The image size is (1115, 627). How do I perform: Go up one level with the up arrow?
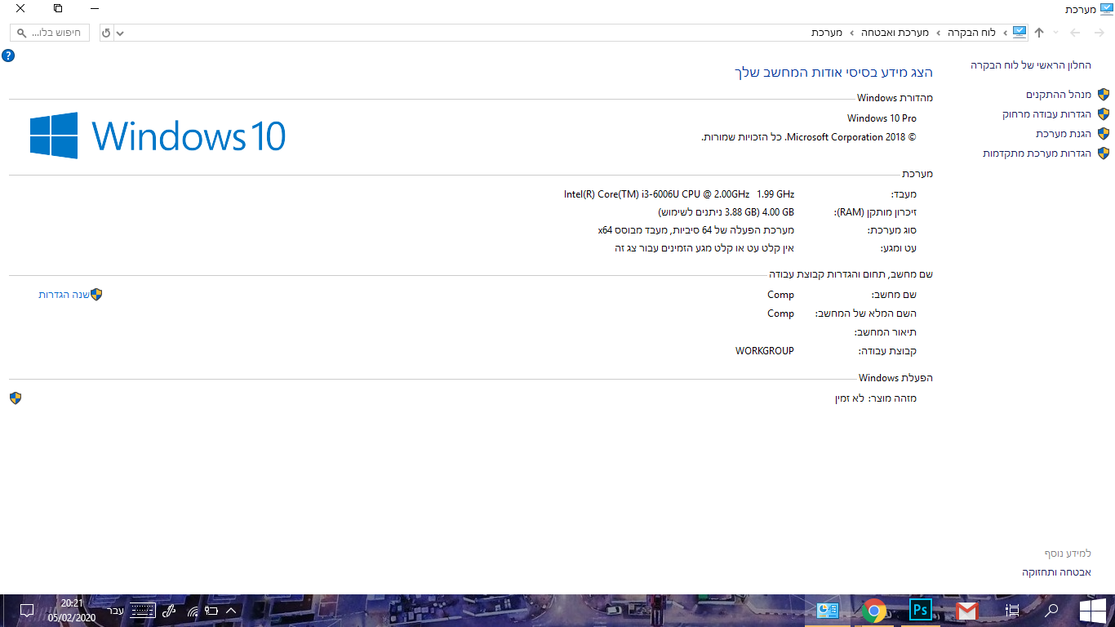(x=1039, y=33)
